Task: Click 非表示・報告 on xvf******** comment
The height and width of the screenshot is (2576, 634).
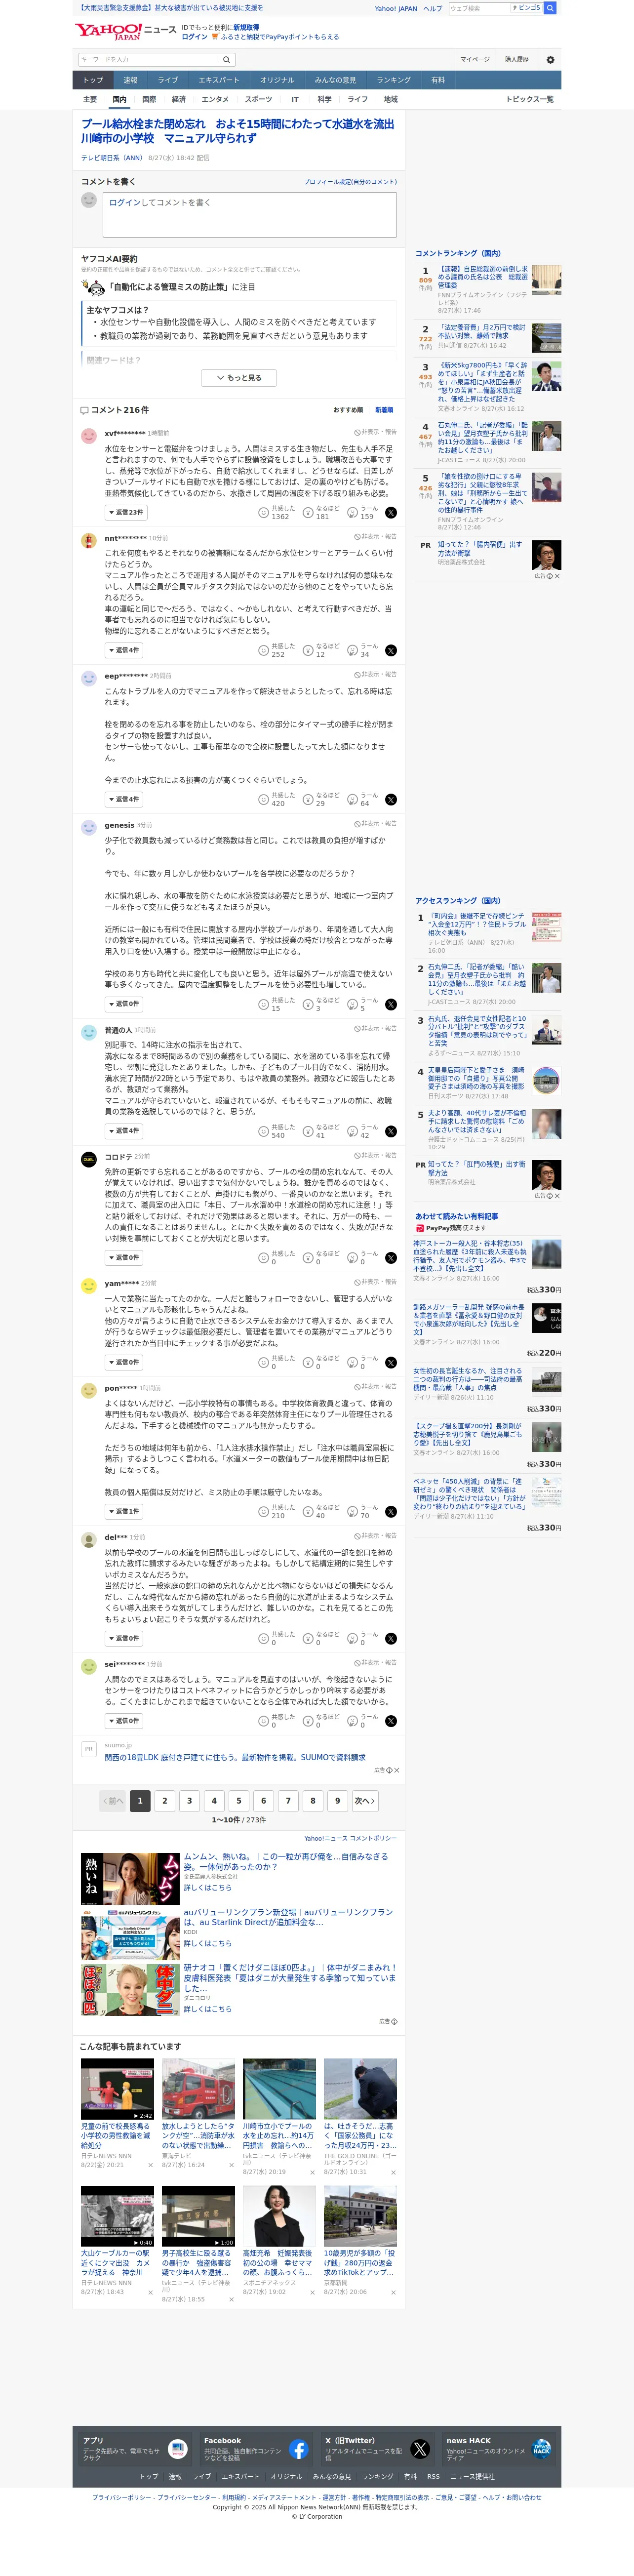Action: (375, 433)
